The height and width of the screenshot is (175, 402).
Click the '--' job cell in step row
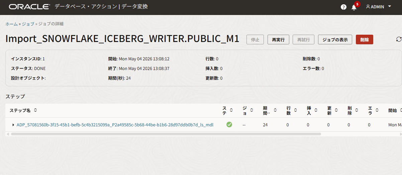coord(244,125)
